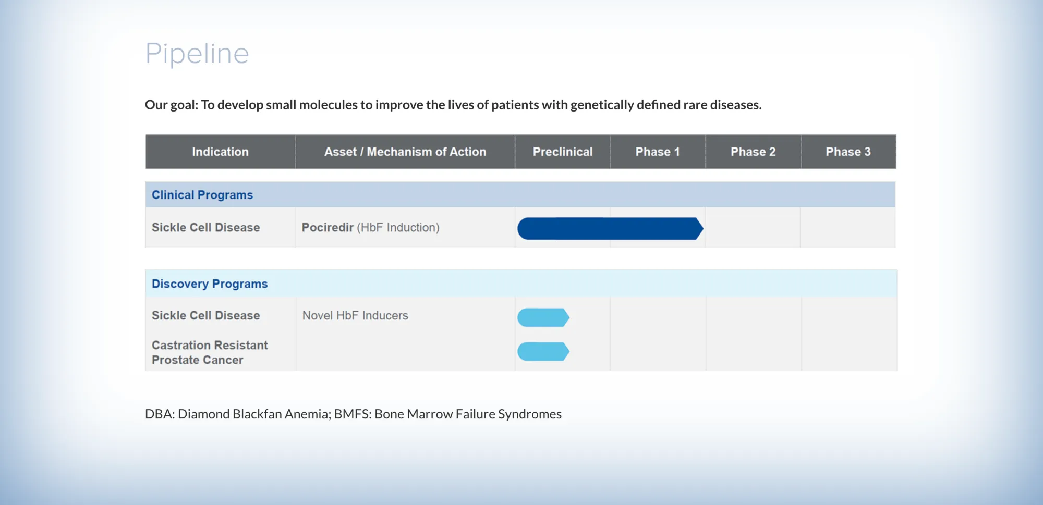Select the Asset / Mechanism of Action header
The width and height of the screenshot is (1043, 505).
click(405, 152)
